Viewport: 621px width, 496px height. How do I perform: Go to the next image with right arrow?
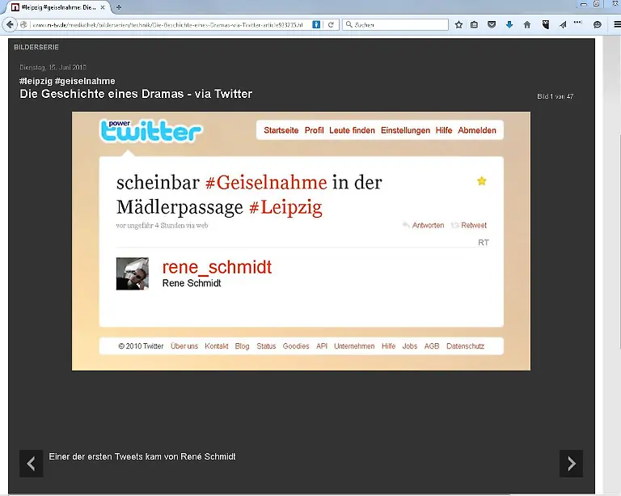pyautogui.click(x=571, y=464)
